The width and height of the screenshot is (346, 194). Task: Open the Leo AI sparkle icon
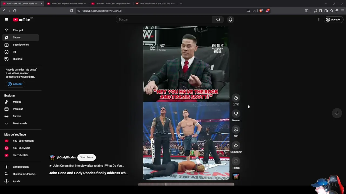[331, 11]
